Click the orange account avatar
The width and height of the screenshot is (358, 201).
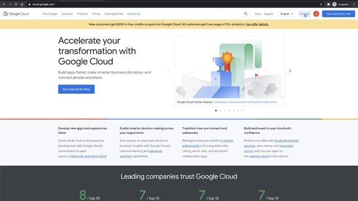pos(316,13)
